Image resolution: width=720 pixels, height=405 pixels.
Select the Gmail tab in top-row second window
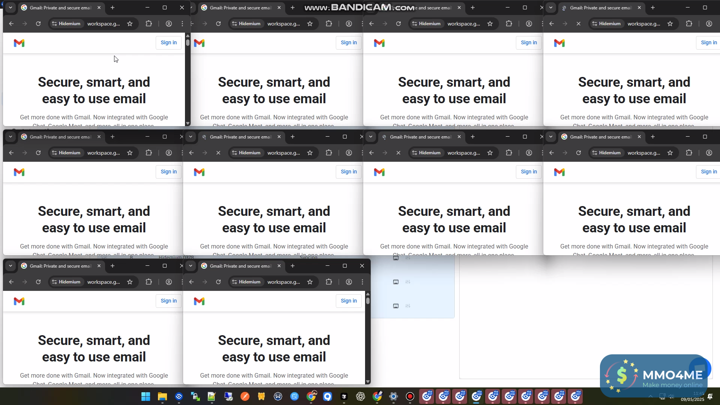[241, 8]
